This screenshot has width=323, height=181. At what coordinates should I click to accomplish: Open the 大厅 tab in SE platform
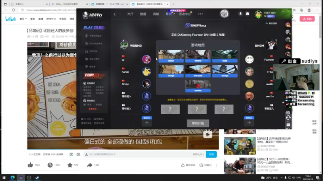click(130, 14)
